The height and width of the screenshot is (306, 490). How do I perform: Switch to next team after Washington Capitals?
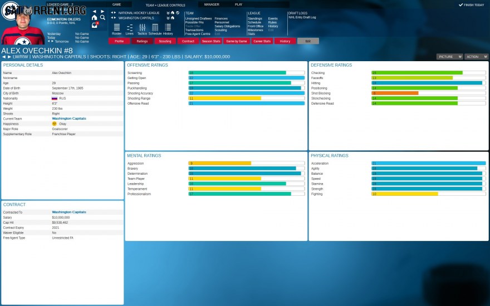pyautogui.click(x=115, y=18)
